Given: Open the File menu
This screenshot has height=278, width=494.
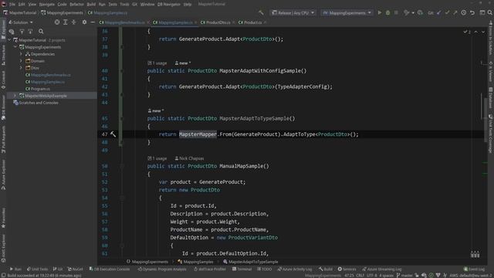Looking at the screenshot, I should 12,5.
